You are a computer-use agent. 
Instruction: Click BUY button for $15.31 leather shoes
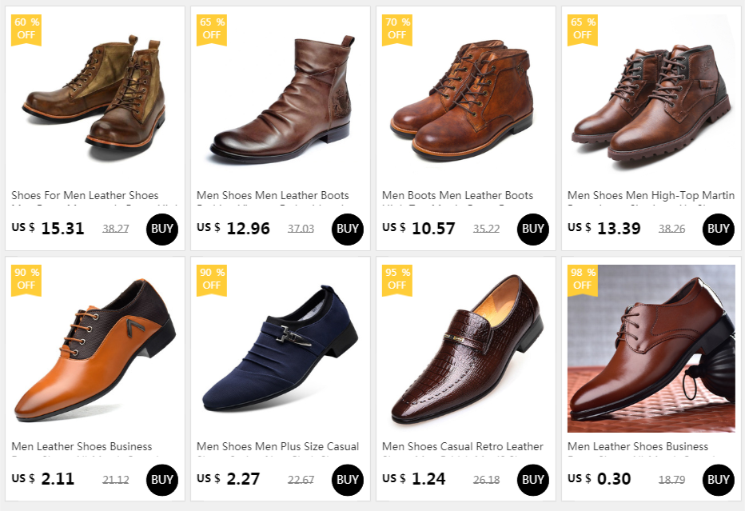click(161, 229)
